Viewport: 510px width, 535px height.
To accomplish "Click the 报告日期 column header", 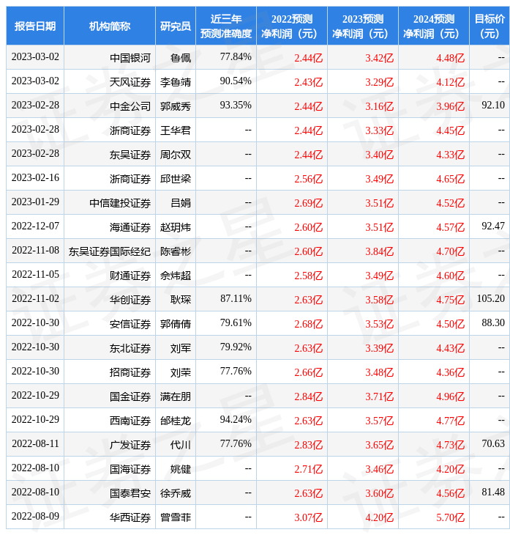I will coord(35,26).
